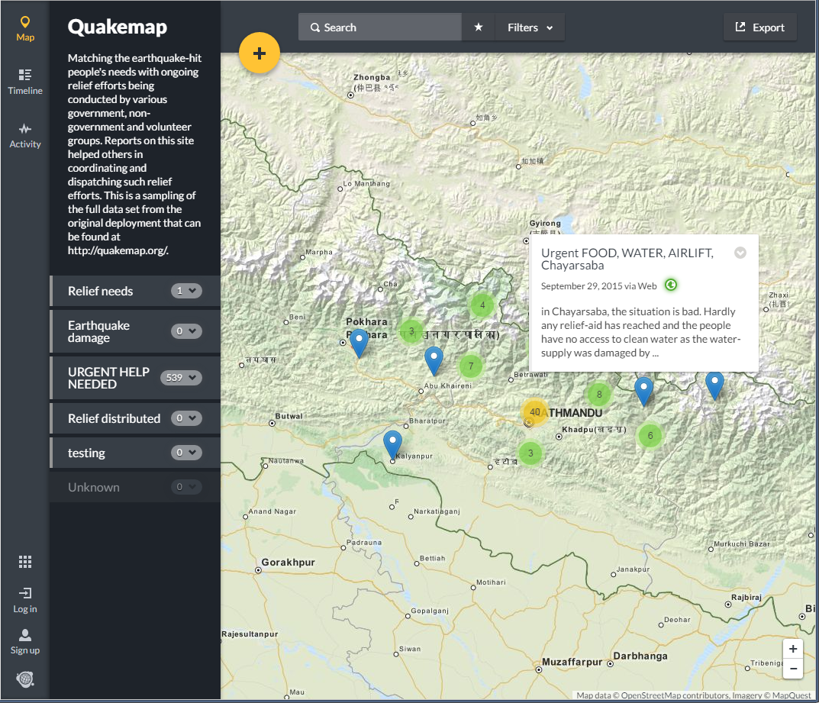Select the Unknown category
The width and height of the screenshot is (819, 703).
(93, 487)
